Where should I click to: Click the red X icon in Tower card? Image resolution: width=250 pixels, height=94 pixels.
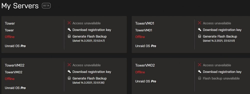[69, 23]
